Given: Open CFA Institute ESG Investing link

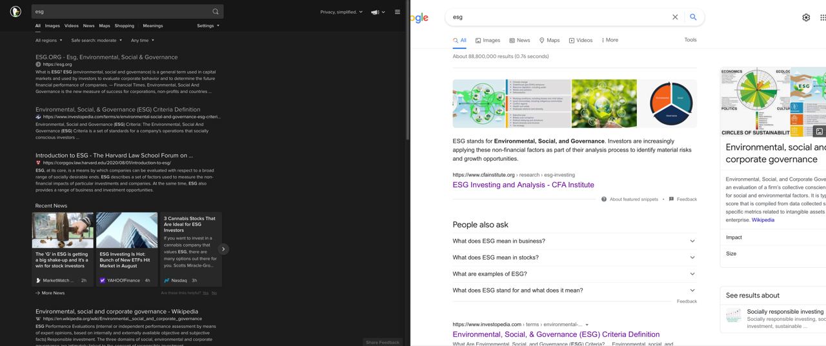Looking at the screenshot, I should pyautogui.click(x=523, y=185).
